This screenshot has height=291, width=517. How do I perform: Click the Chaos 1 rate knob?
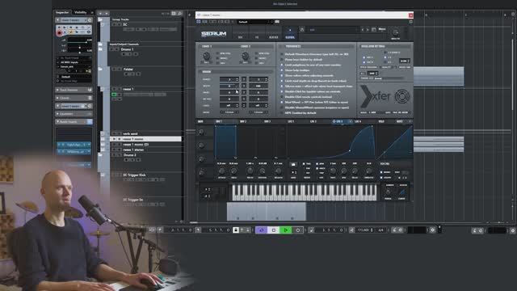207,56
